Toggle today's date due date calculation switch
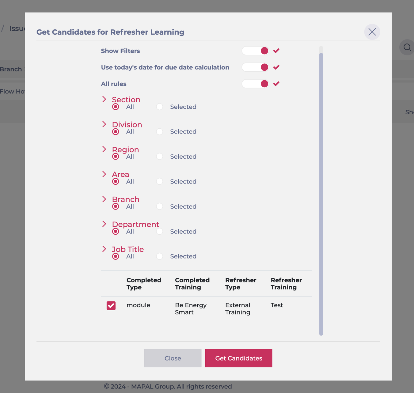This screenshot has width=414, height=393. point(255,67)
